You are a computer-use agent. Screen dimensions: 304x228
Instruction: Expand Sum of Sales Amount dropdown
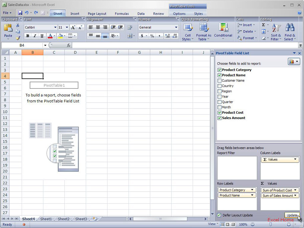(295, 196)
